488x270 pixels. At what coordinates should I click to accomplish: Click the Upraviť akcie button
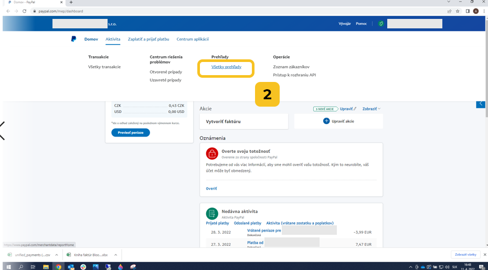coord(338,121)
